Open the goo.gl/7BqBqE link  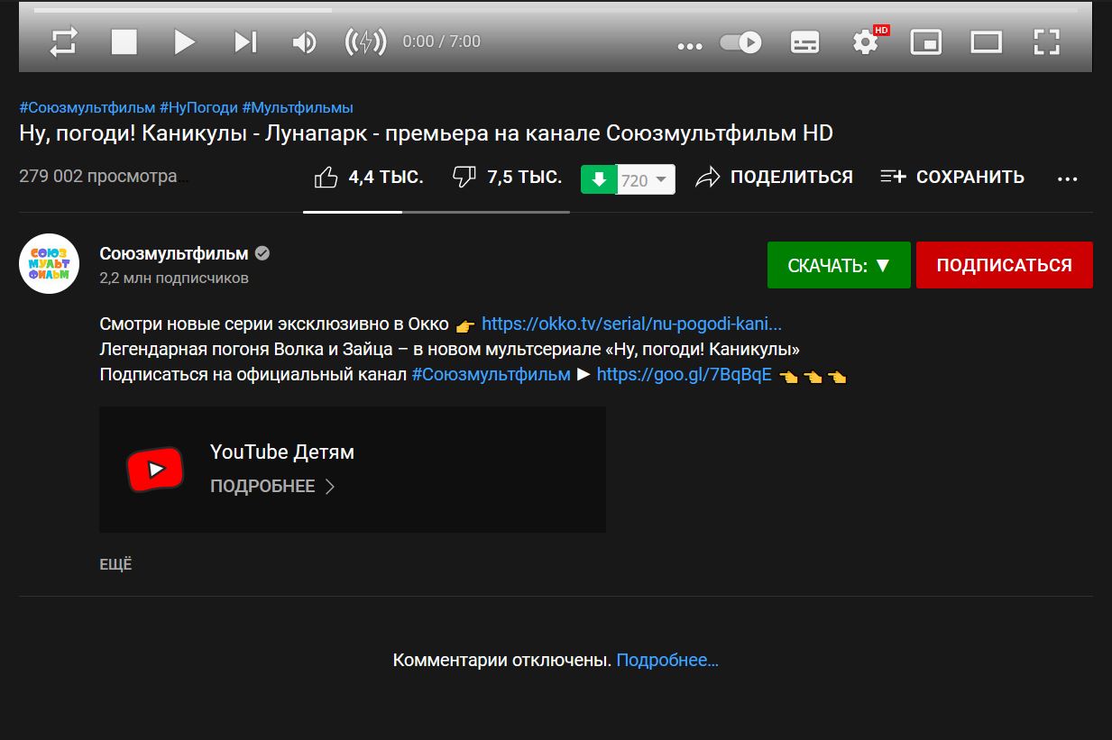pos(685,375)
